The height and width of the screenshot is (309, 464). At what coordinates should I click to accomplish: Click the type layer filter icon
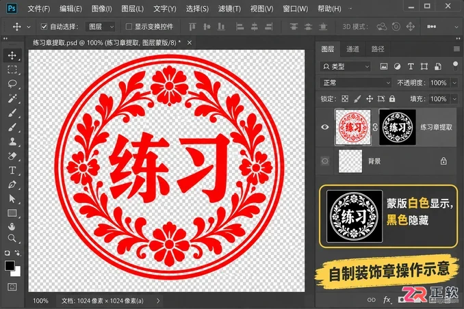tap(411, 66)
